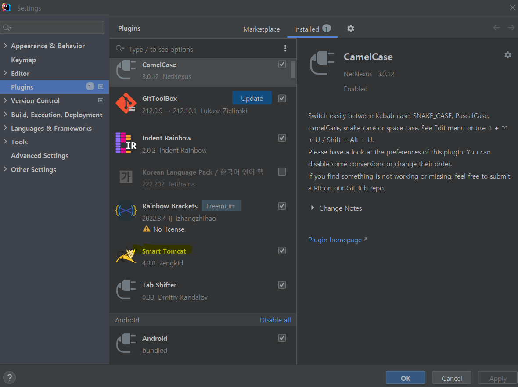Click the Cancel button
The width and height of the screenshot is (518, 387).
(x=452, y=378)
